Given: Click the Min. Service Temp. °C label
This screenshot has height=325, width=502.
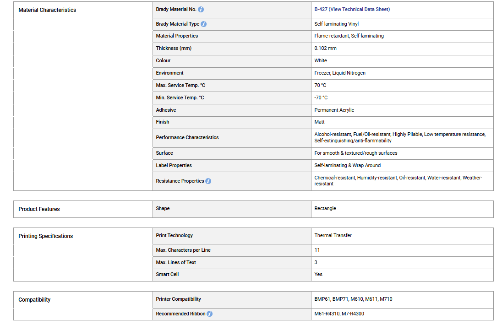Looking at the screenshot, I should click(x=180, y=97).
